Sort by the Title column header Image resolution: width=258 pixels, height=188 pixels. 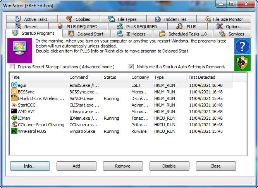coord(39,77)
